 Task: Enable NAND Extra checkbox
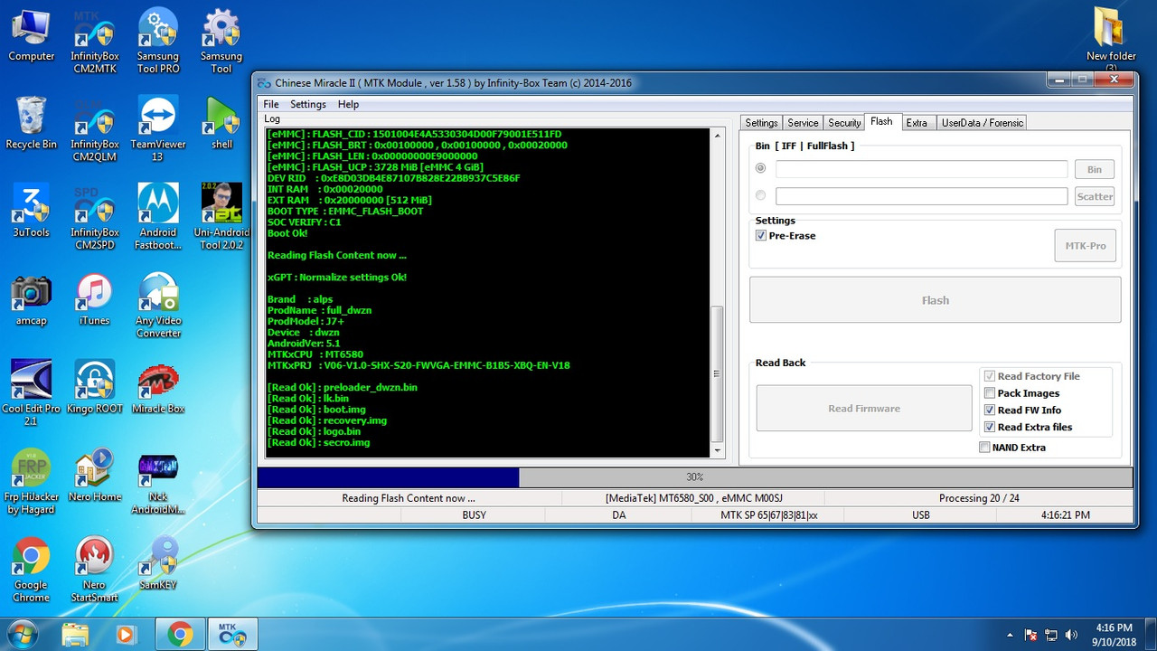coord(984,447)
